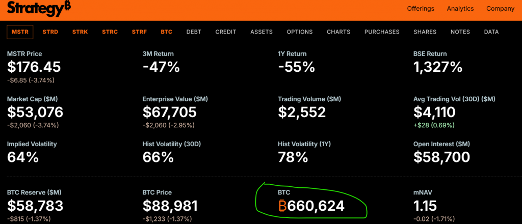522x224 pixels.
Task: Click the Enterprise Value change -$2,060 (-2.95%)
Action: coord(168,125)
